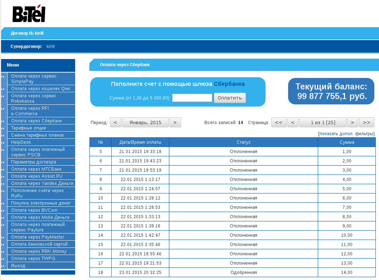Image resolution: width=379 pixels, height=280 pixels.
Task: Go to next month after Январь, 2015
Action: tap(175, 123)
